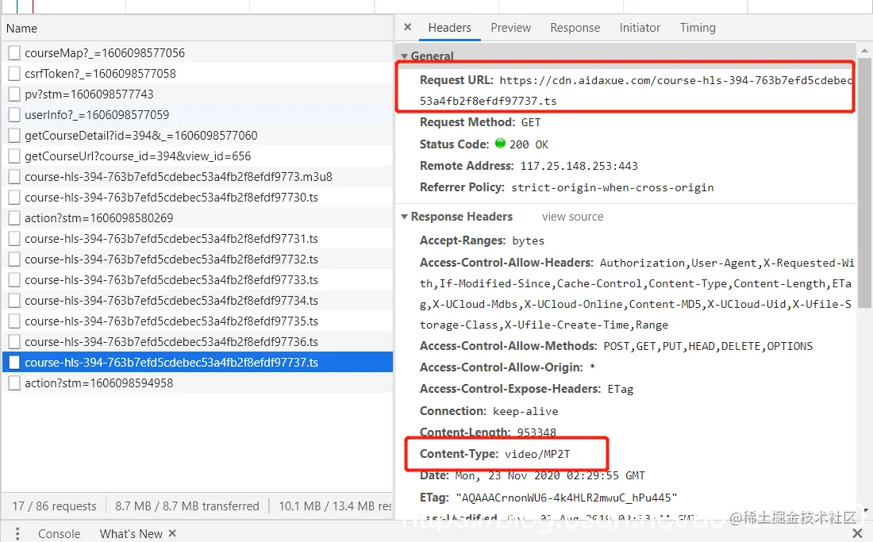Click the Content-Length 953348 value
Viewport: 873px width, 542px height.
coord(536,432)
